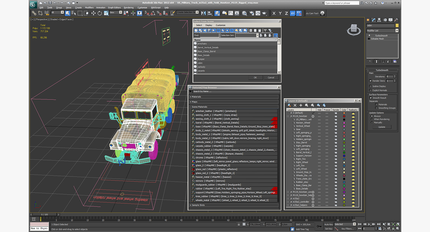Viewport: 430px width, 232px height.
Task: Click the lock selection icon in status bar
Action: click(x=239, y=224)
